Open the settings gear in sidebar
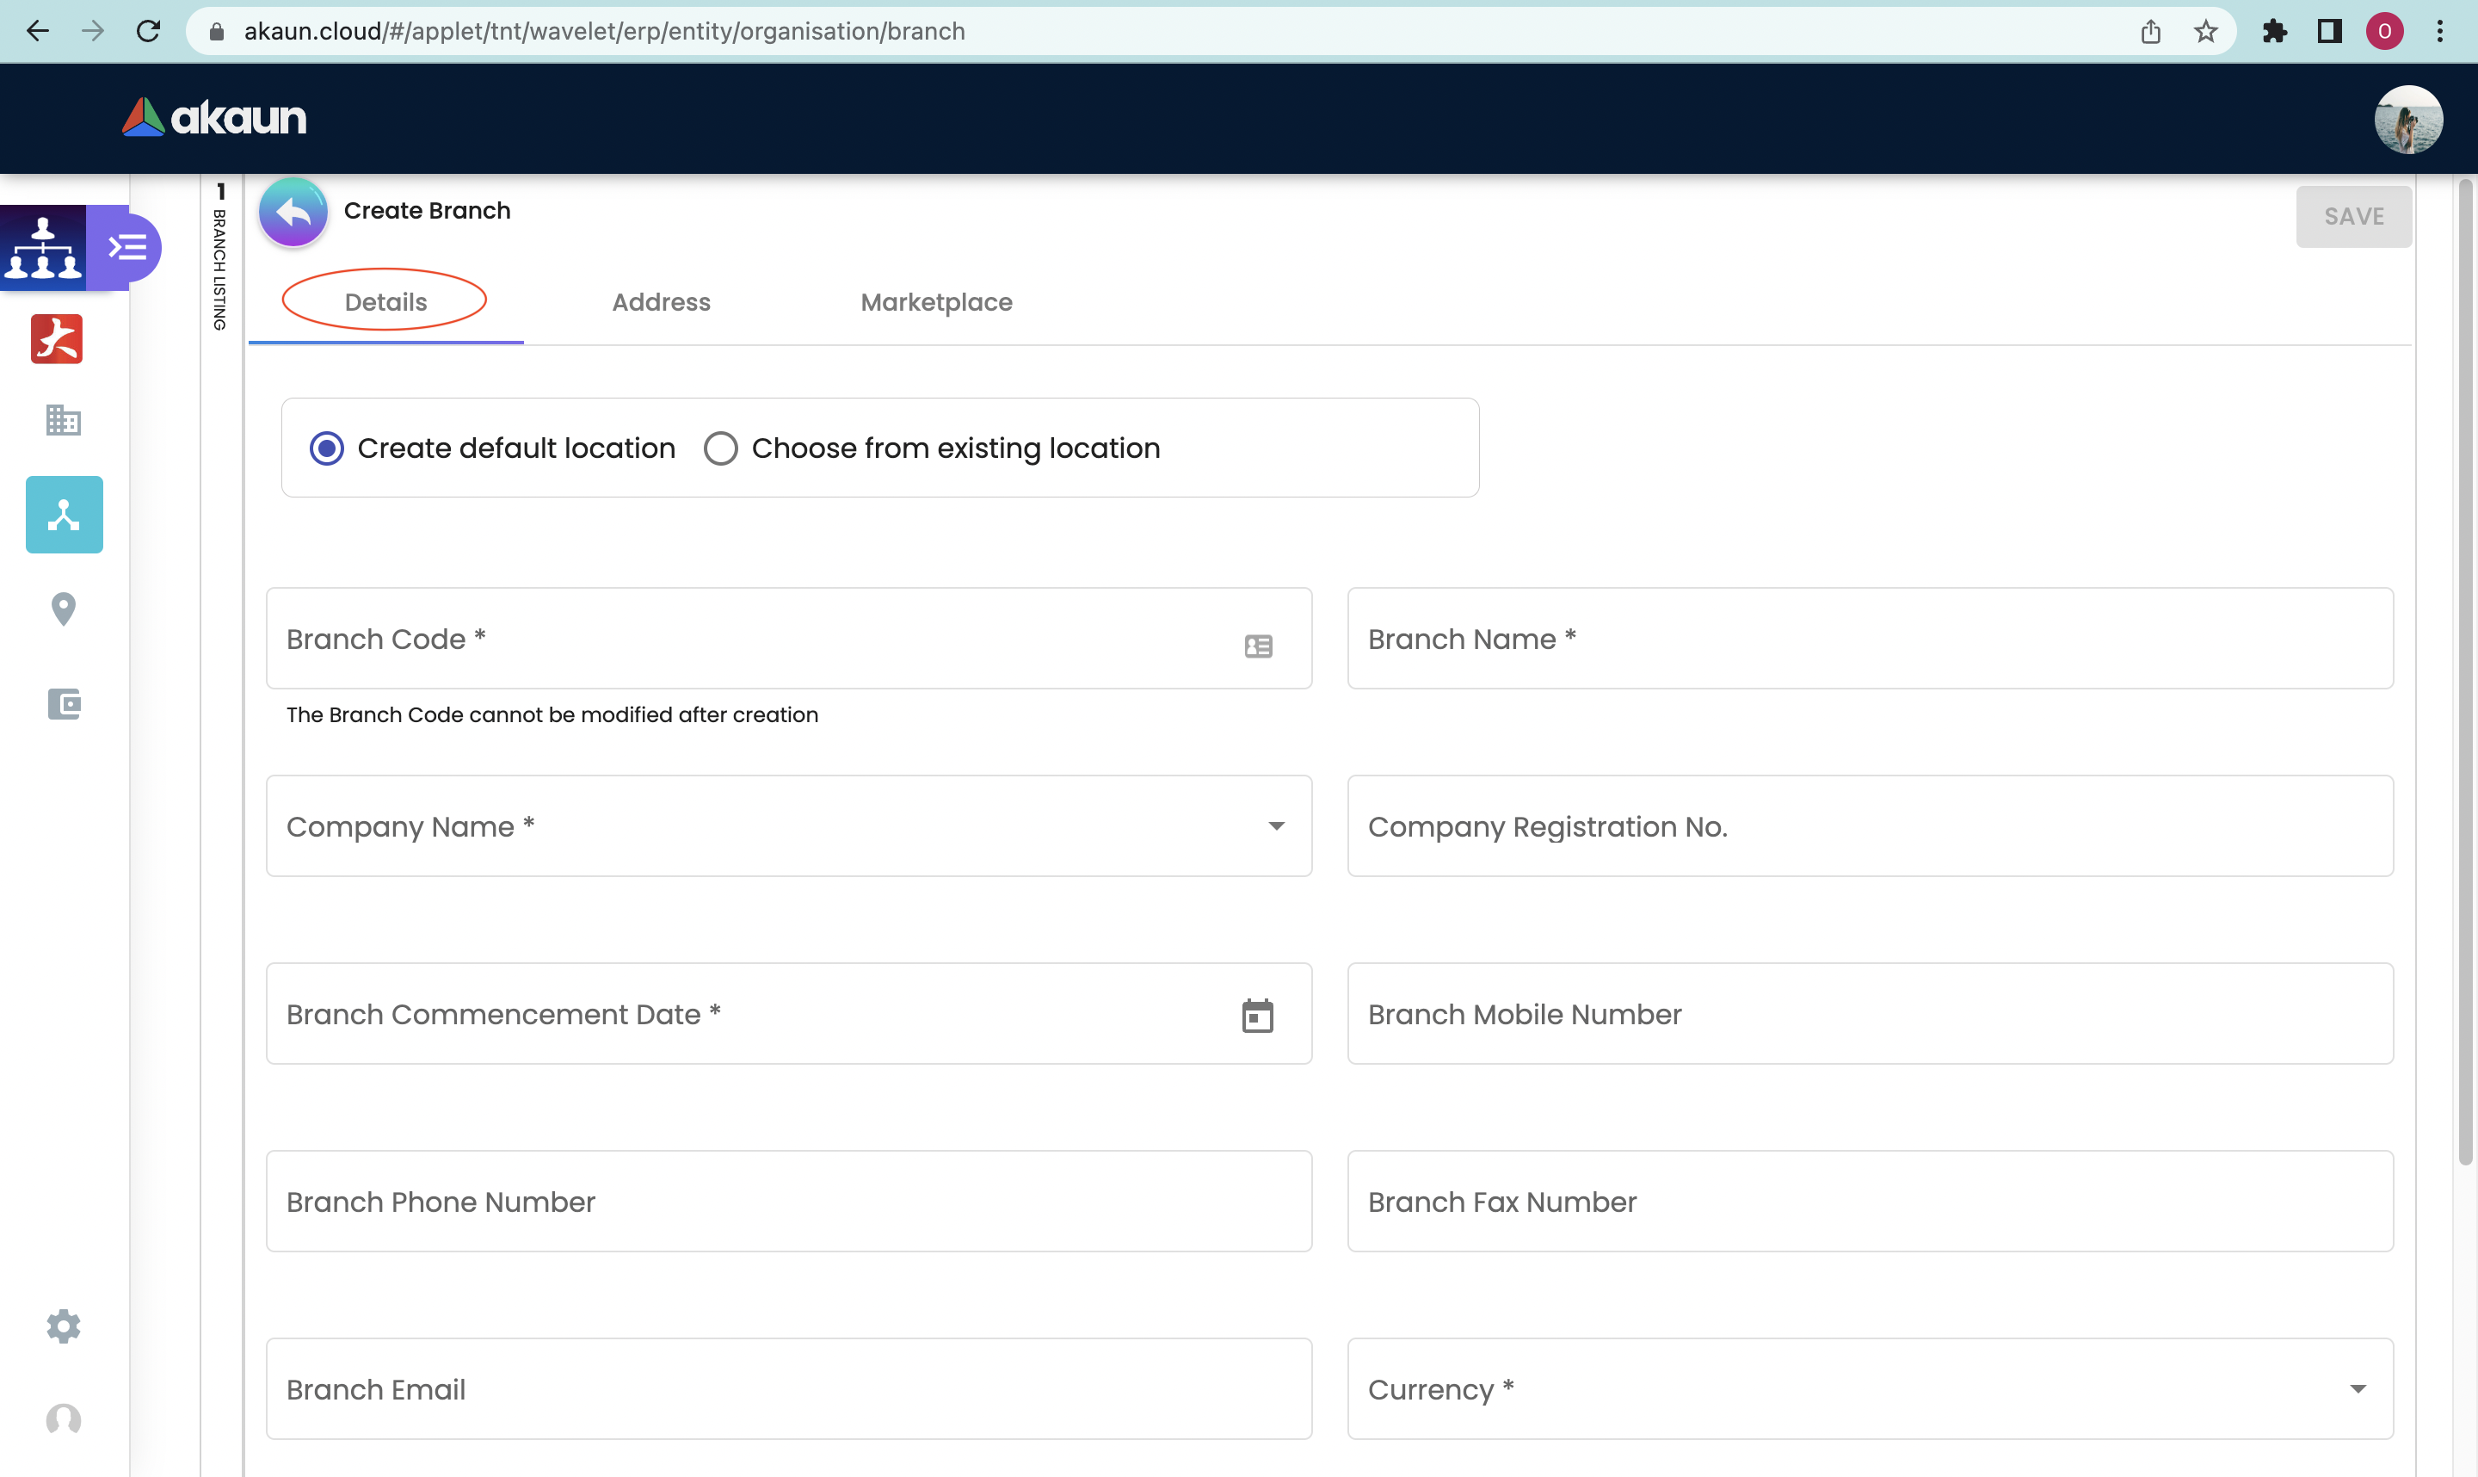 point(63,1326)
